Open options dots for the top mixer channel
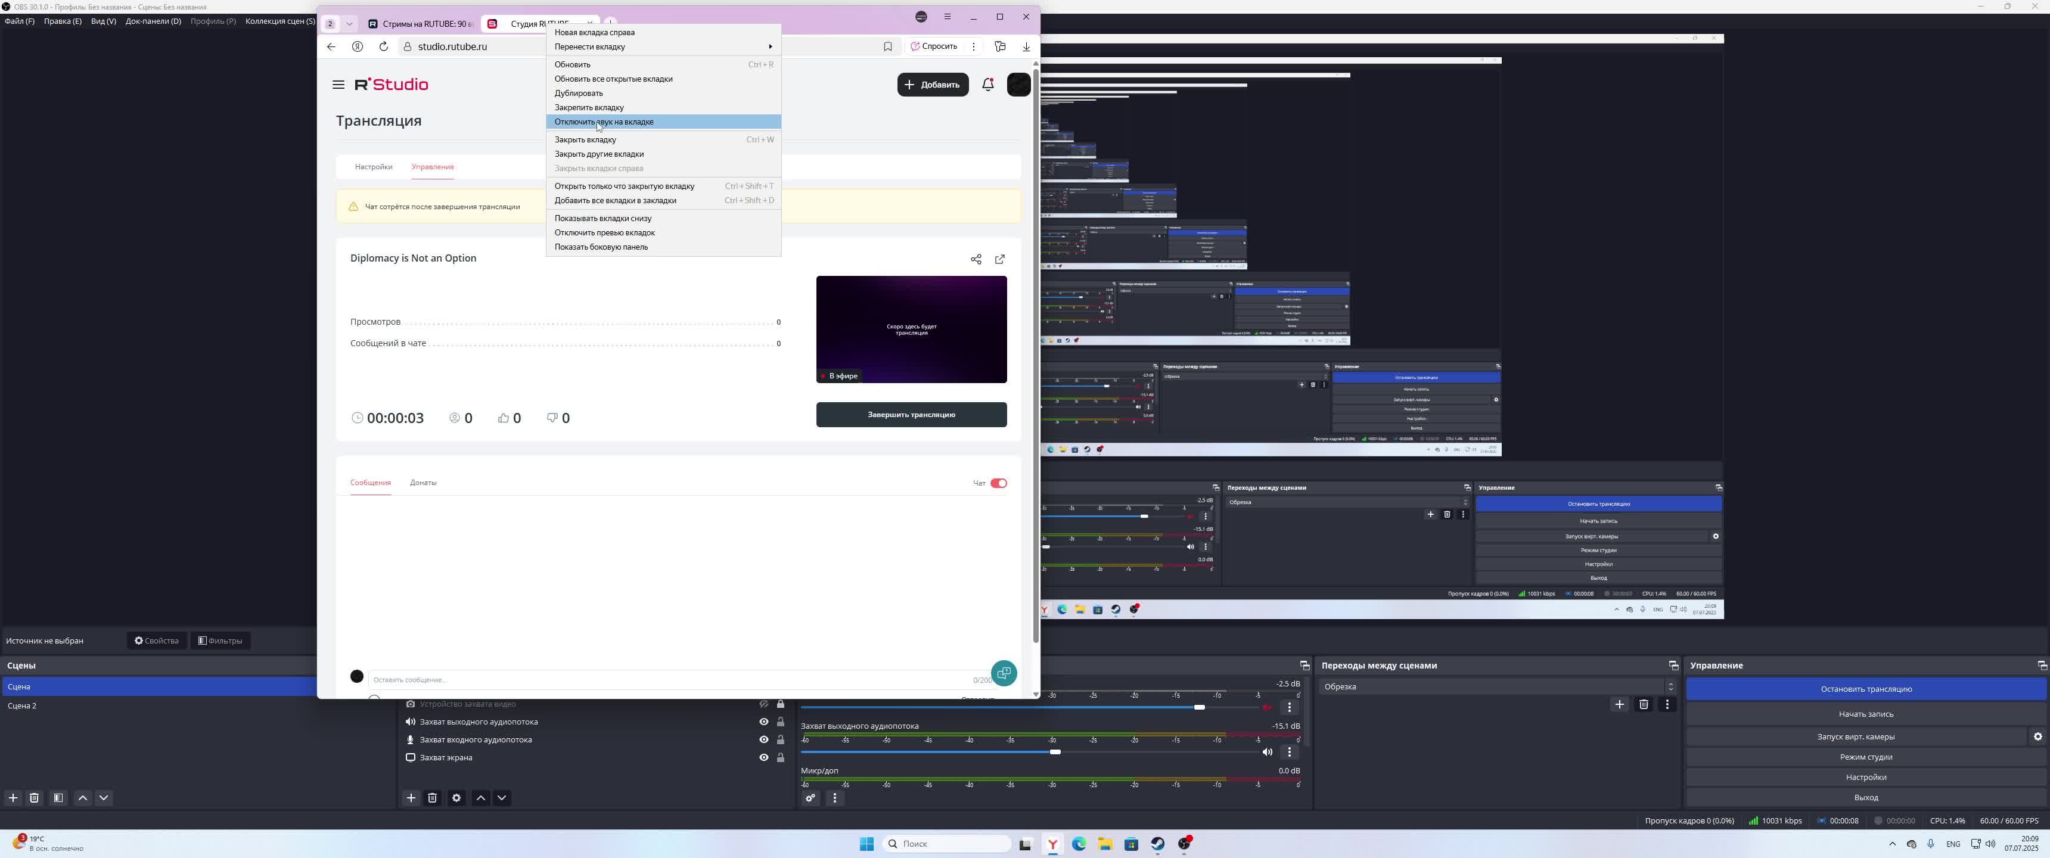The width and height of the screenshot is (2050, 858). (x=1290, y=708)
